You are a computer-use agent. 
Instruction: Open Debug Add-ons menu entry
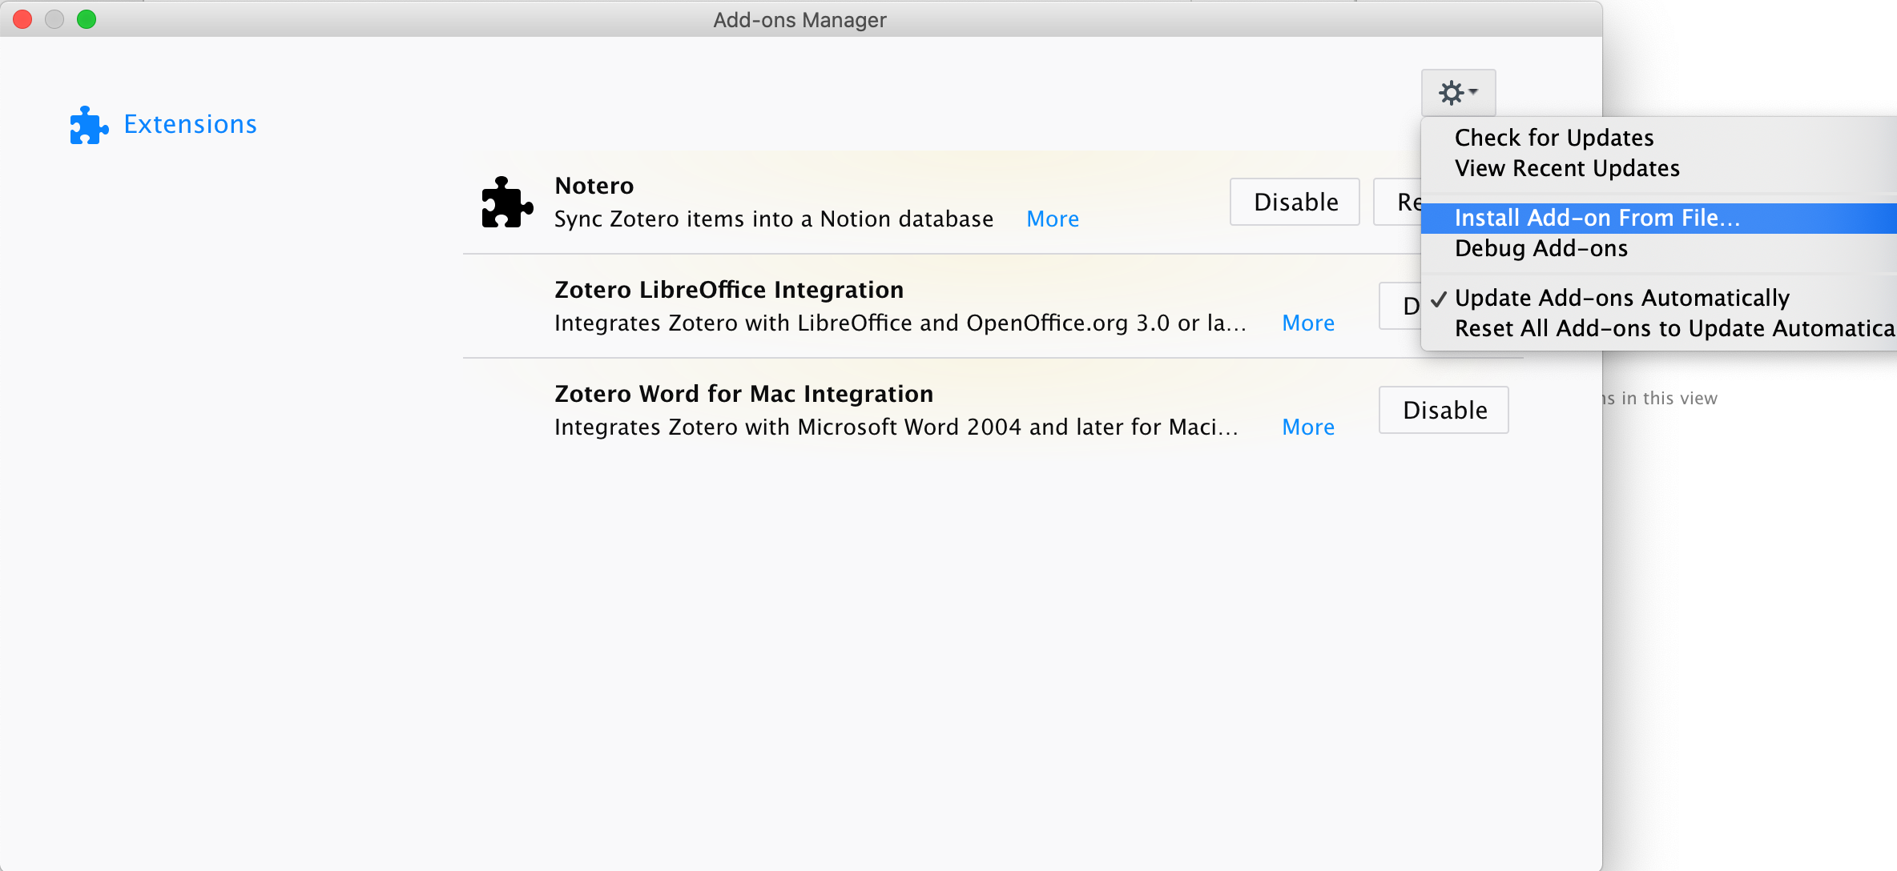tap(1541, 248)
